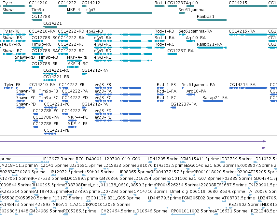Viewport: 277px width, 216px height.
Task: Select the CG12788-RB transcript
Action: click(x=35, y=67)
